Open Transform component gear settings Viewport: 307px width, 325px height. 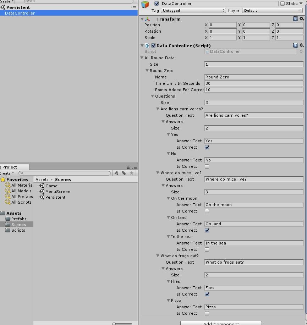coord(302,19)
